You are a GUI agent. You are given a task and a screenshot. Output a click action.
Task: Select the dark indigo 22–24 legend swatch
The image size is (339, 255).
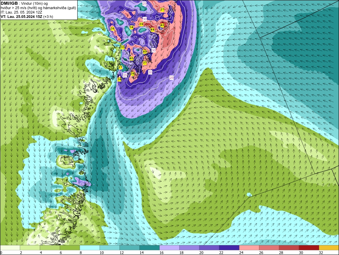229,248
